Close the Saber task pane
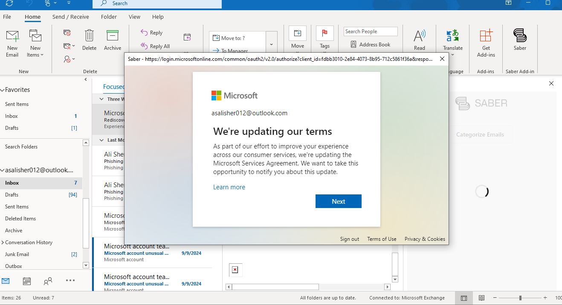Viewport: 562px width, 305px height. (x=551, y=83)
